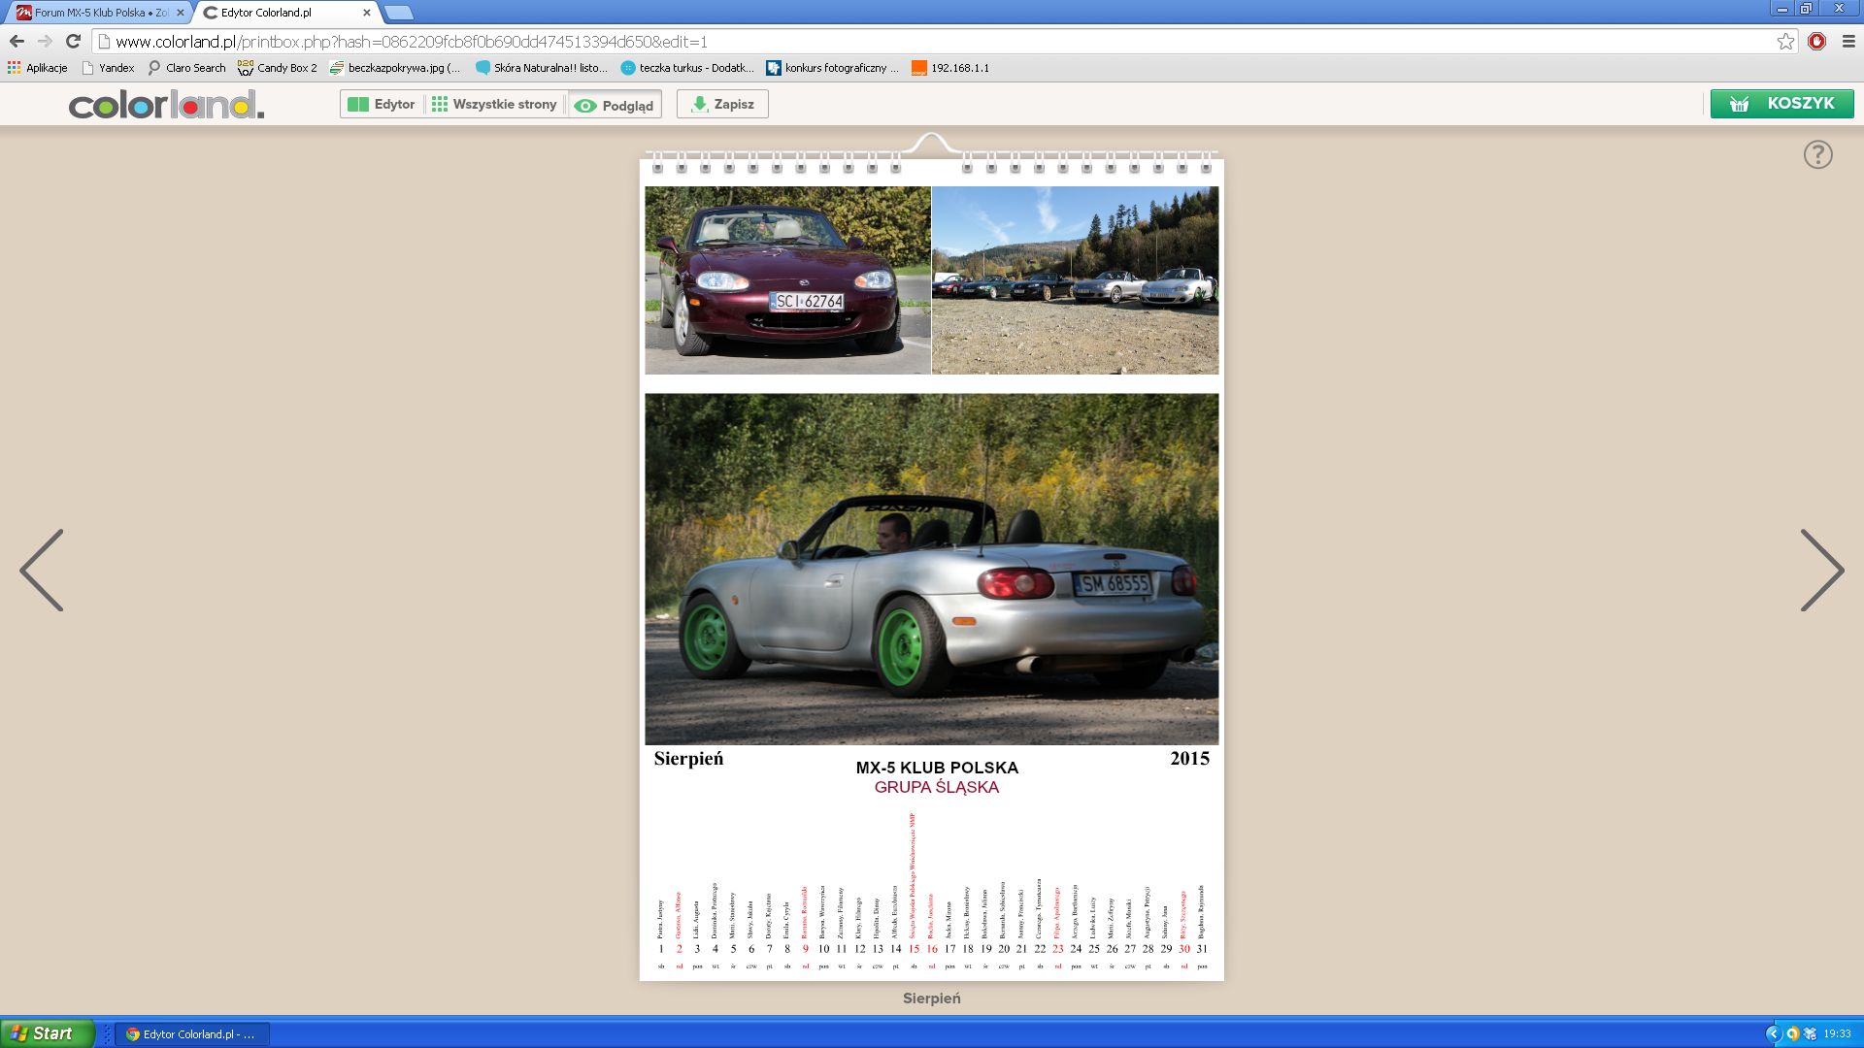The height and width of the screenshot is (1048, 1864).
Task: Go back using browser back arrow
Action: [x=17, y=41]
